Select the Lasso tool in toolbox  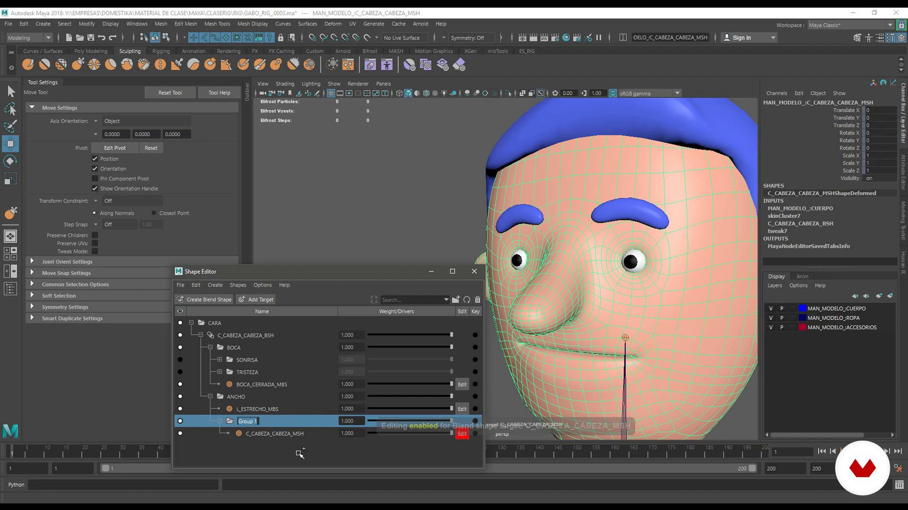(10, 109)
